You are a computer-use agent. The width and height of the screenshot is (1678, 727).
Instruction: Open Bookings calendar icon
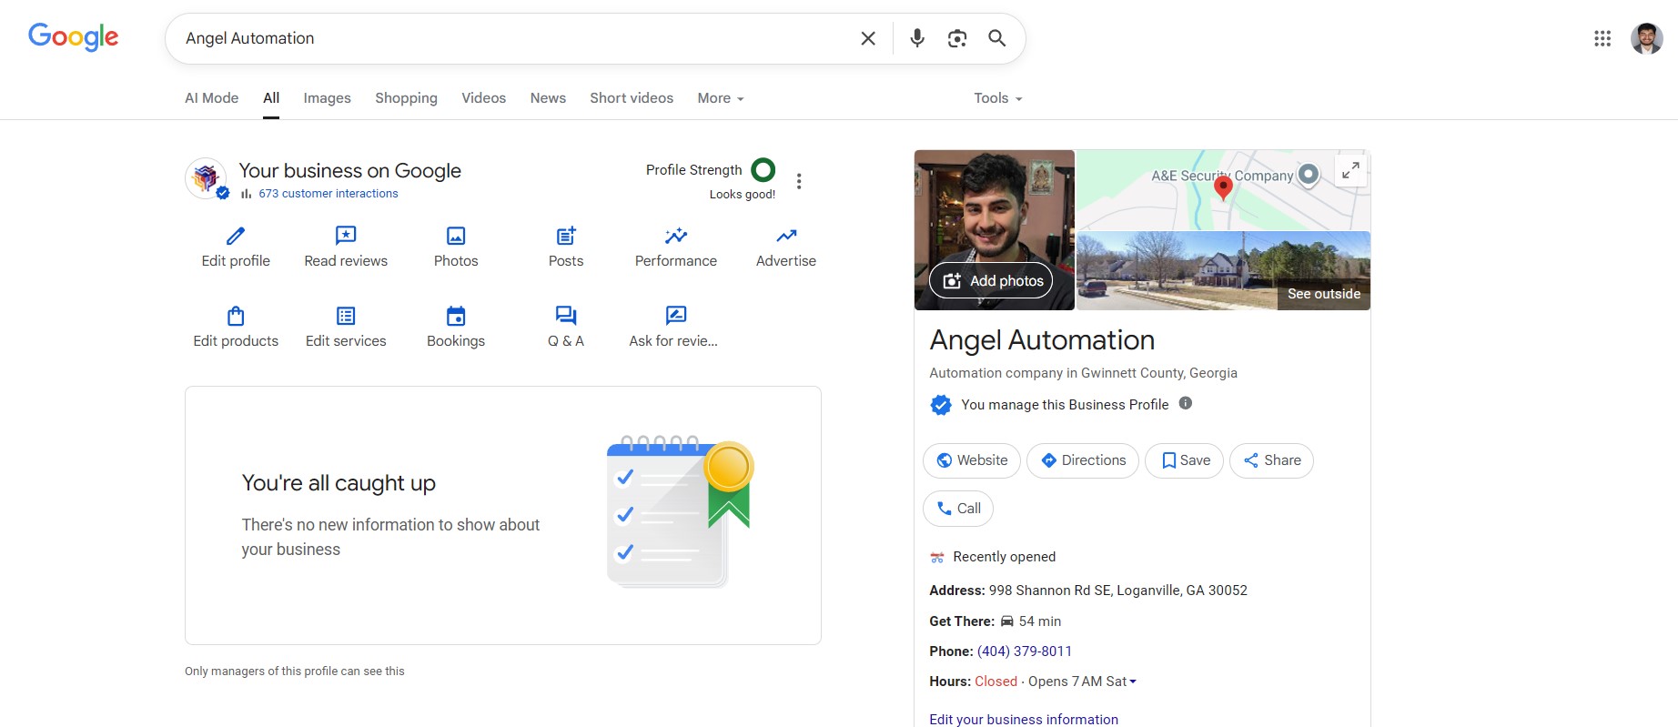pos(456,316)
